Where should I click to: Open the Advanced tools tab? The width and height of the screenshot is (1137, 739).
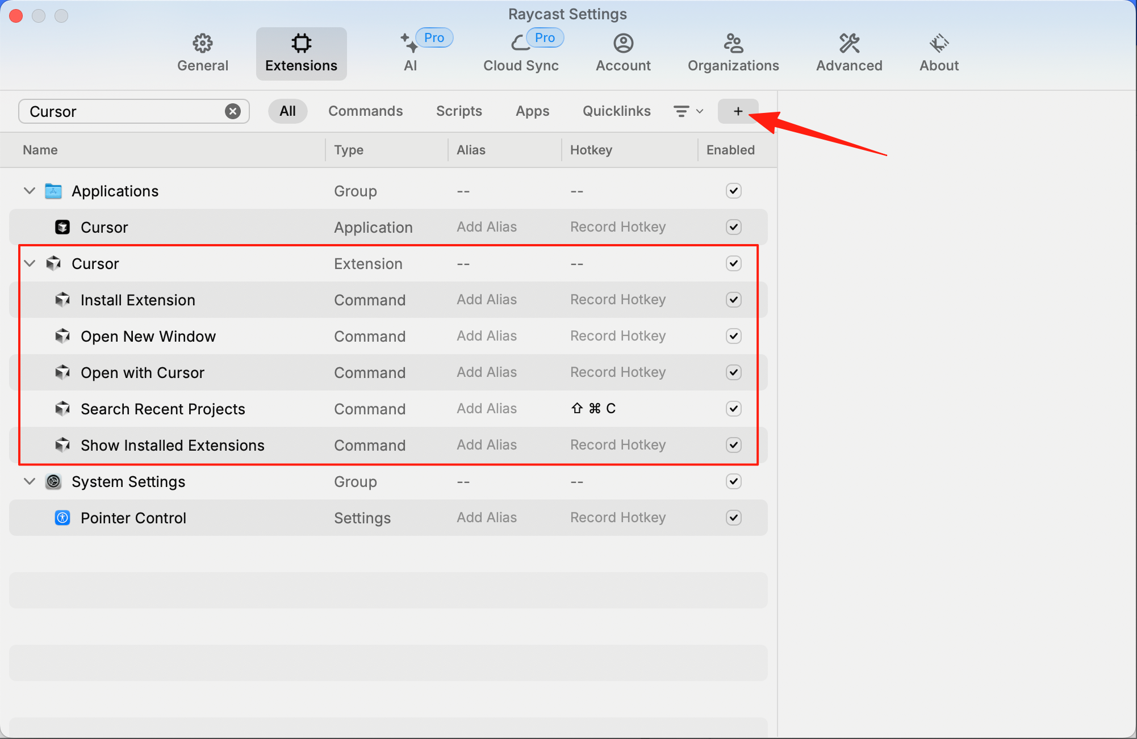[x=849, y=53]
